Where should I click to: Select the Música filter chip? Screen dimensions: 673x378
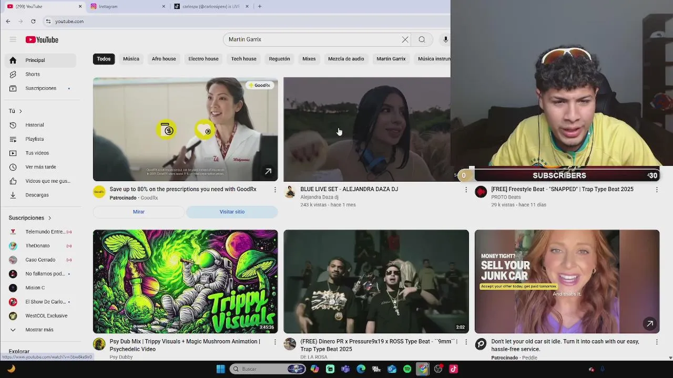[x=131, y=59]
